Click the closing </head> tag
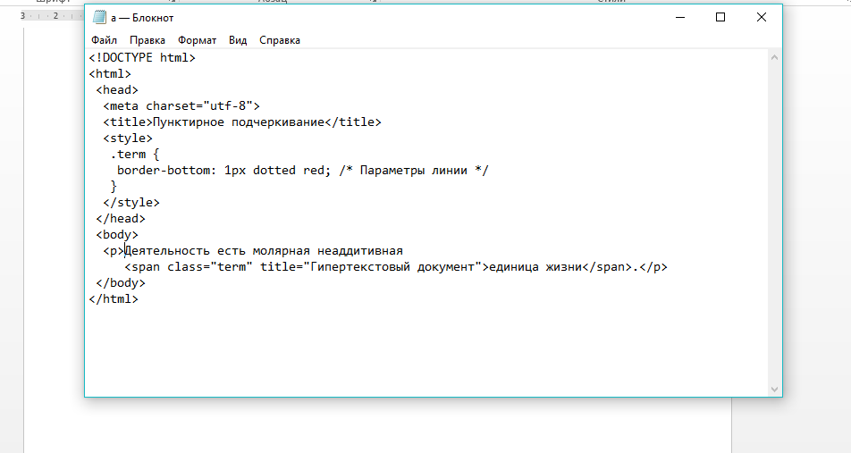 pyautogui.click(x=121, y=219)
